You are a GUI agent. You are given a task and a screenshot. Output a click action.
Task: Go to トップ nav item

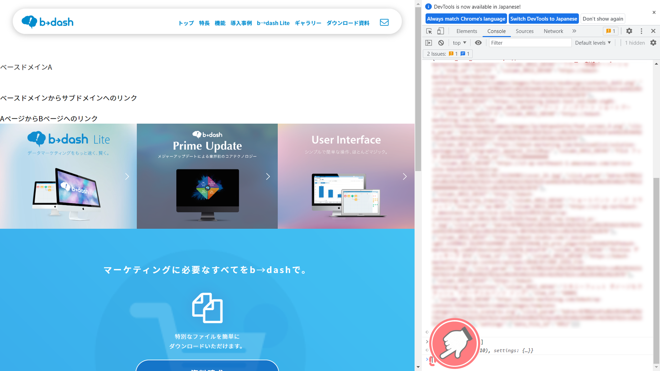[x=186, y=23]
